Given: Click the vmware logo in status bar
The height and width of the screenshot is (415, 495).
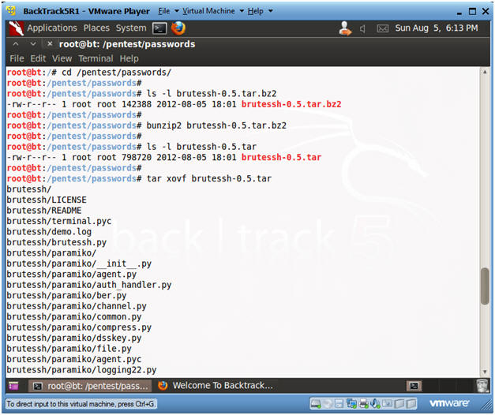Looking at the screenshot, I should coord(449,403).
